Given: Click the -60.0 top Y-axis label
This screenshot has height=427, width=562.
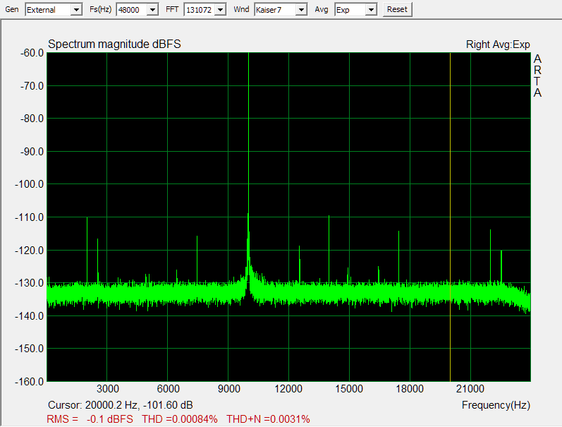Looking at the screenshot, I should click(x=32, y=53).
